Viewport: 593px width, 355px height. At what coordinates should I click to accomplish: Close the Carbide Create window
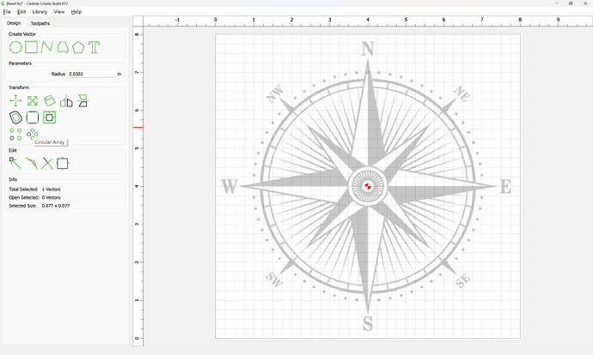point(585,3)
